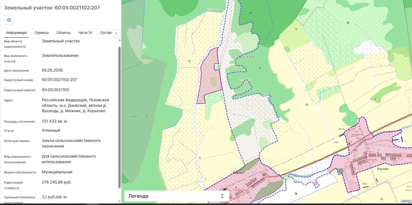This screenshot has height=205, width=412.
Task: Click the 'Дата присвоения' label
Action: tap(16, 71)
